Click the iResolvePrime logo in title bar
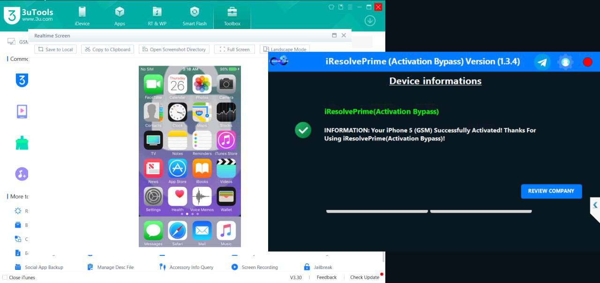 coord(279,61)
